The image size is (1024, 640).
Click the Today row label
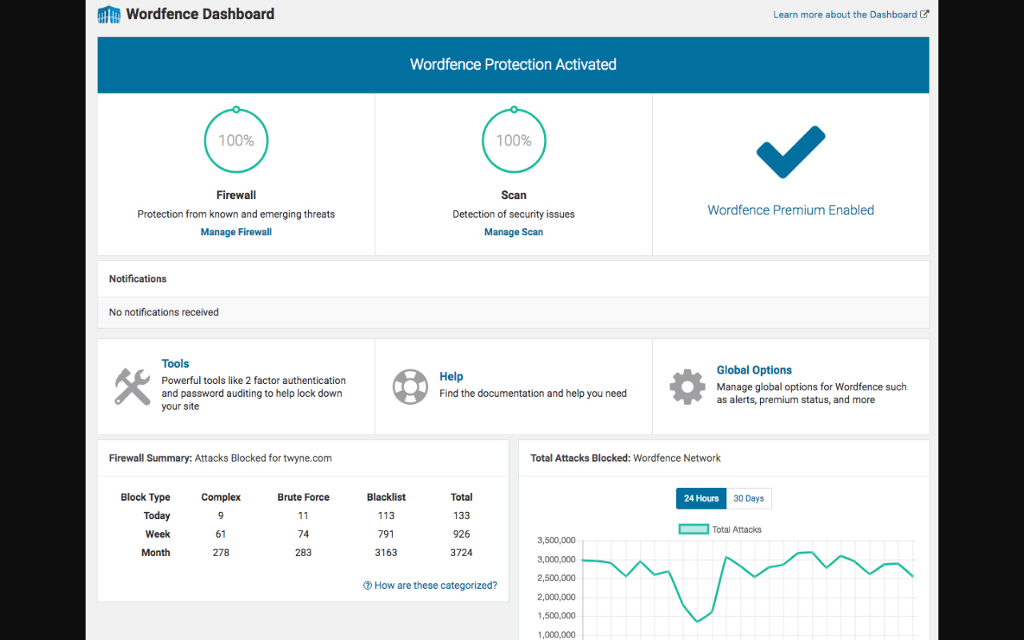[157, 516]
